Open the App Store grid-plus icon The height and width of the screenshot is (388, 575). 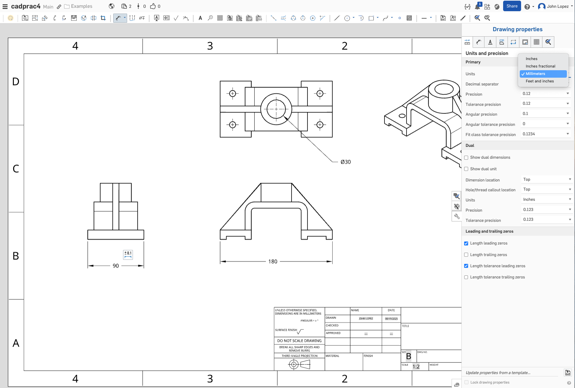(487, 6)
